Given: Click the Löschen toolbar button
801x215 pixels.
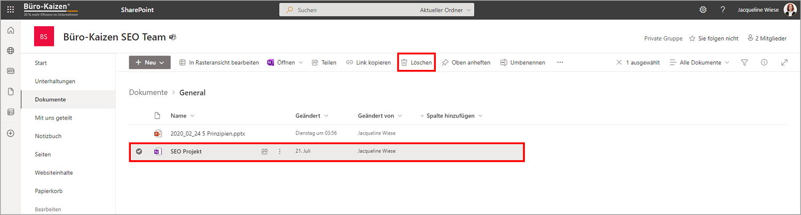Looking at the screenshot, I should (x=417, y=62).
